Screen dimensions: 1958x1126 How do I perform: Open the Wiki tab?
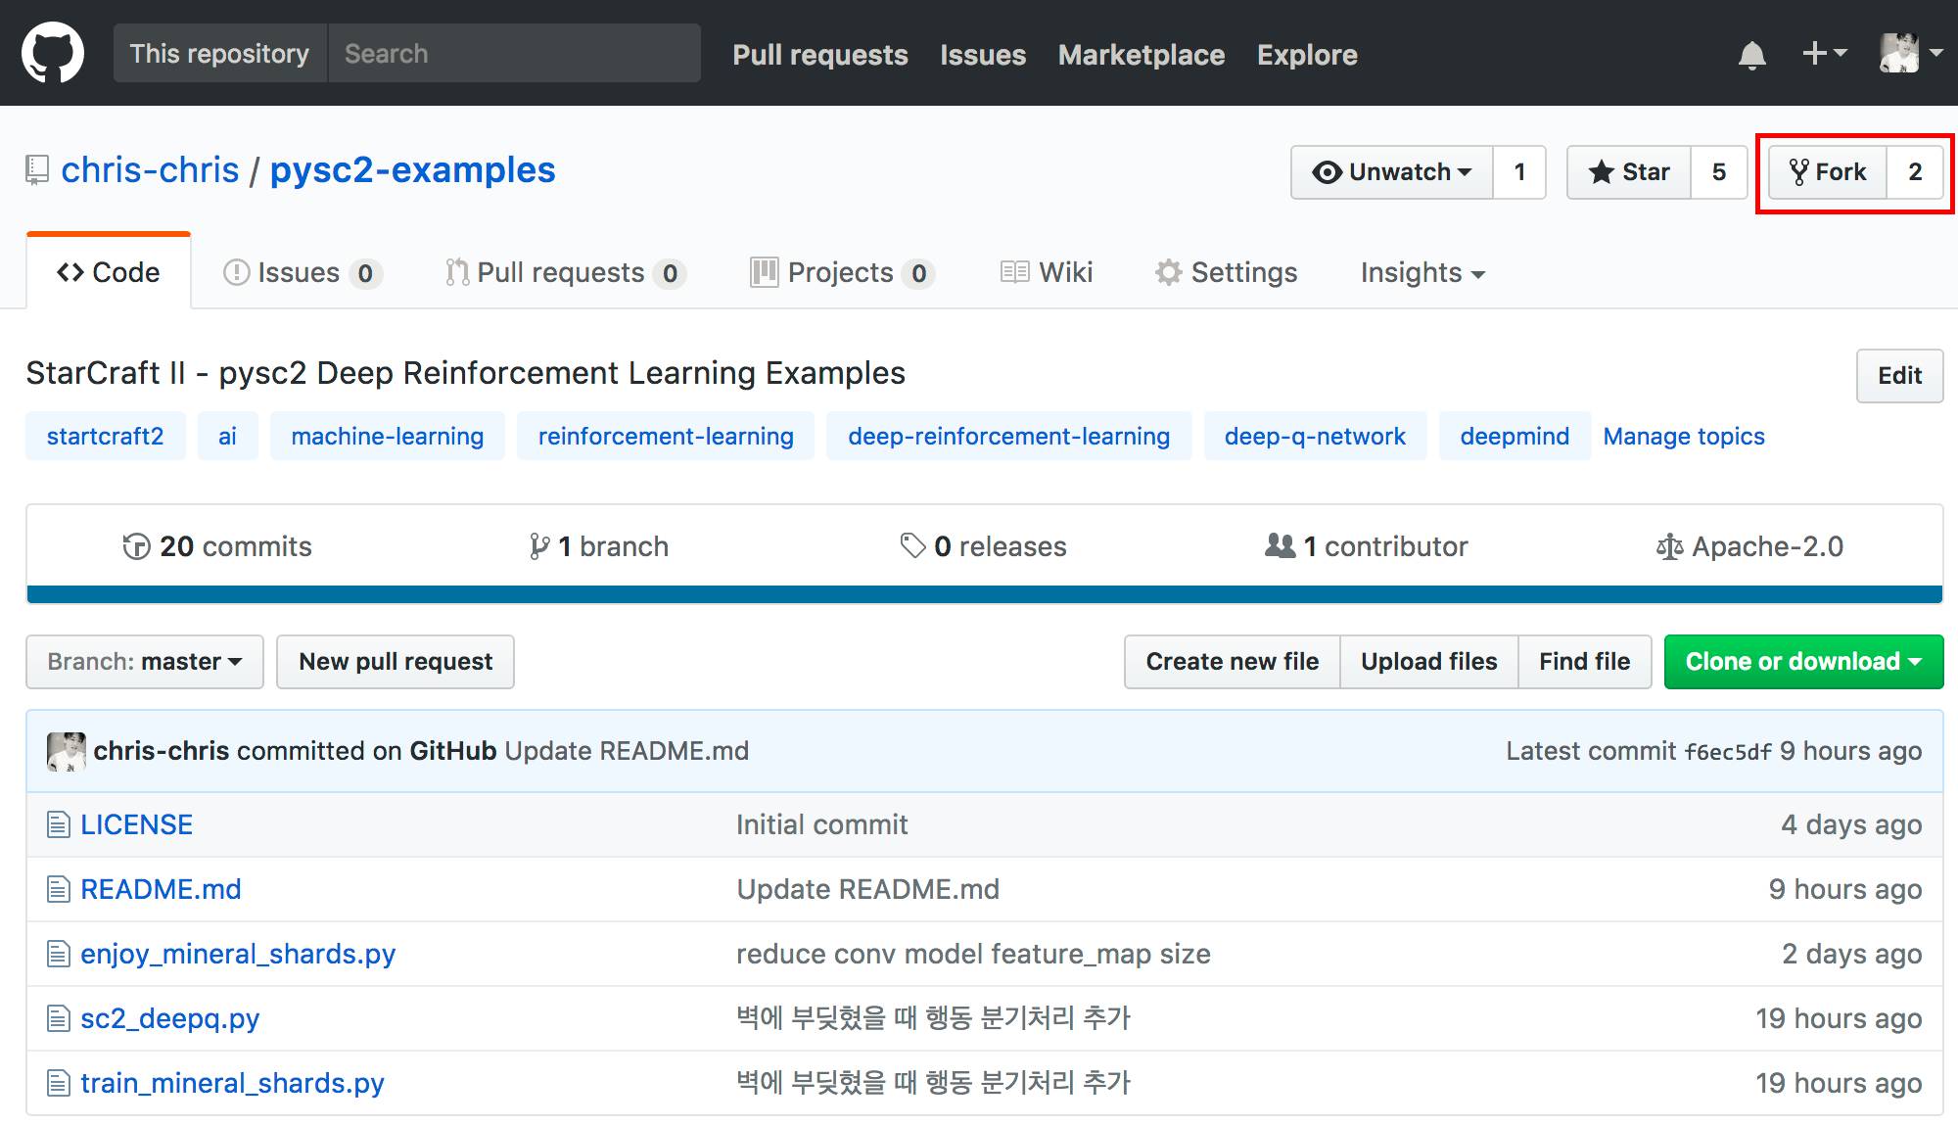1047,272
